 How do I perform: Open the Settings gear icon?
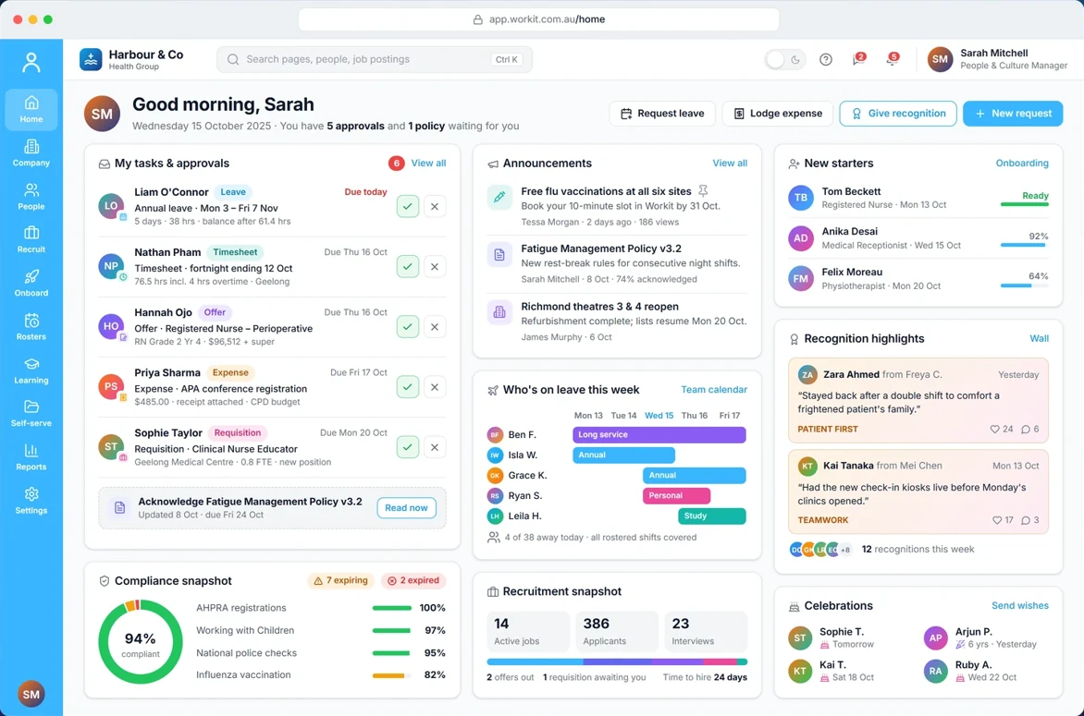(31, 501)
